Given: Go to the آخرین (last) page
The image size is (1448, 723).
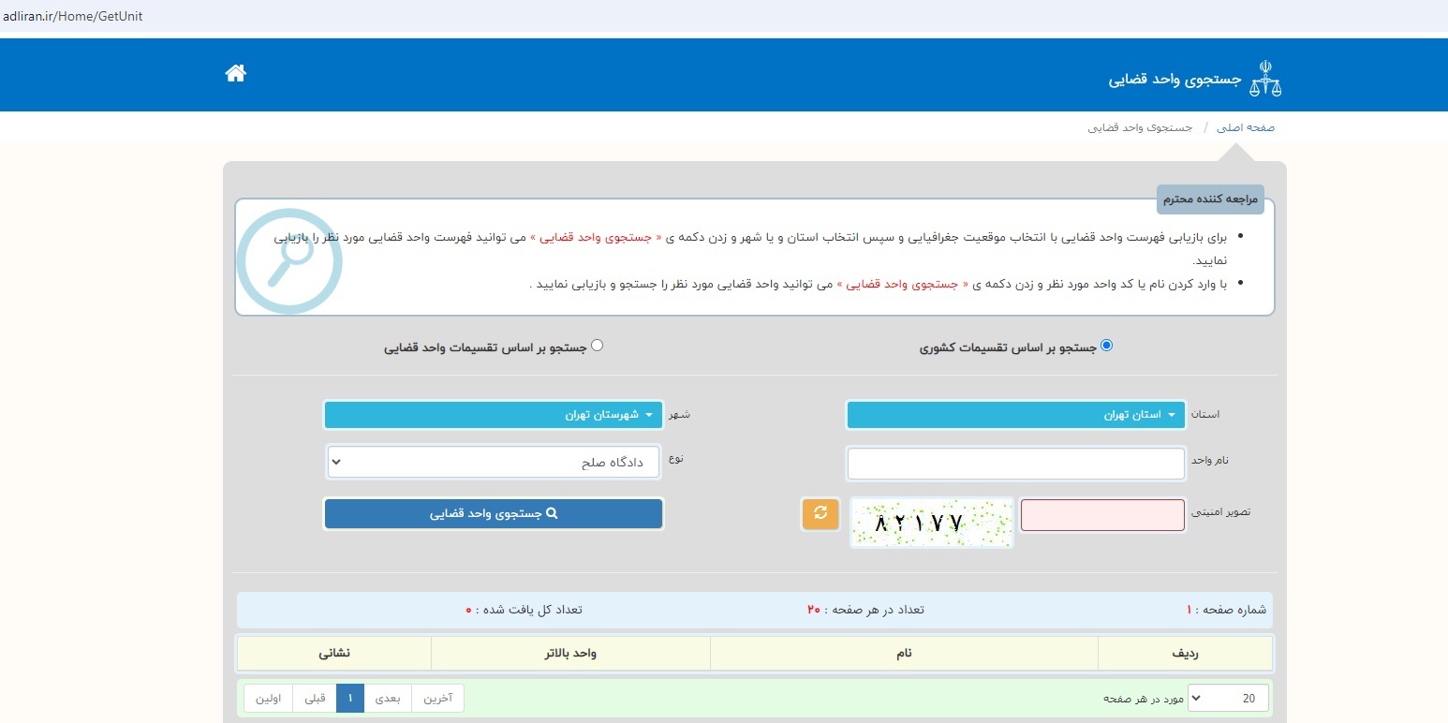Looking at the screenshot, I should (x=437, y=698).
